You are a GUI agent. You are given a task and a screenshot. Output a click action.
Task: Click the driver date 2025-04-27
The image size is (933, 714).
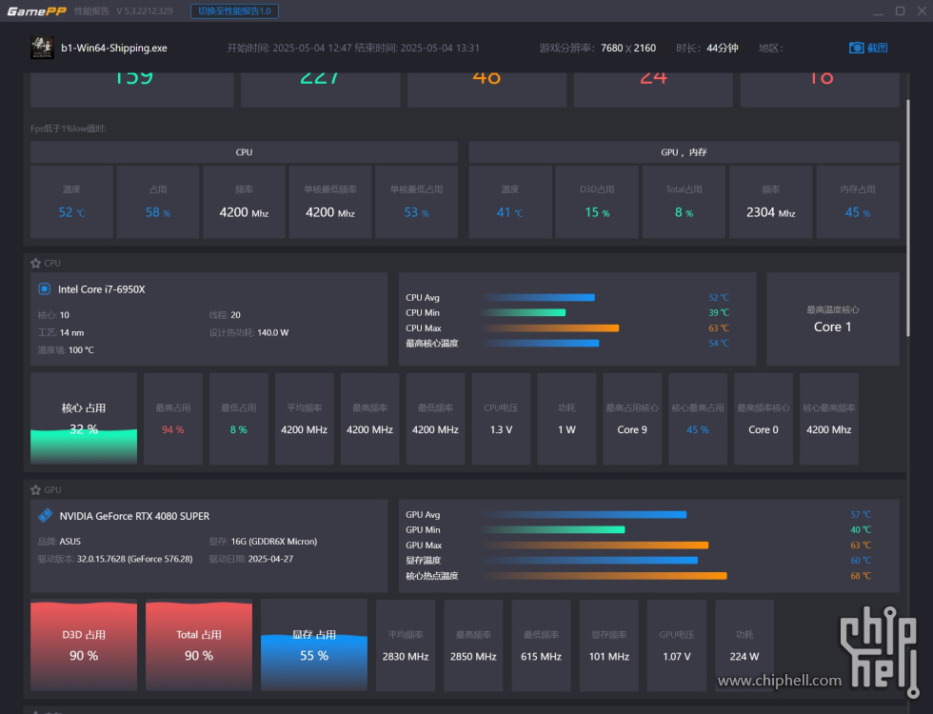coord(270,559)
